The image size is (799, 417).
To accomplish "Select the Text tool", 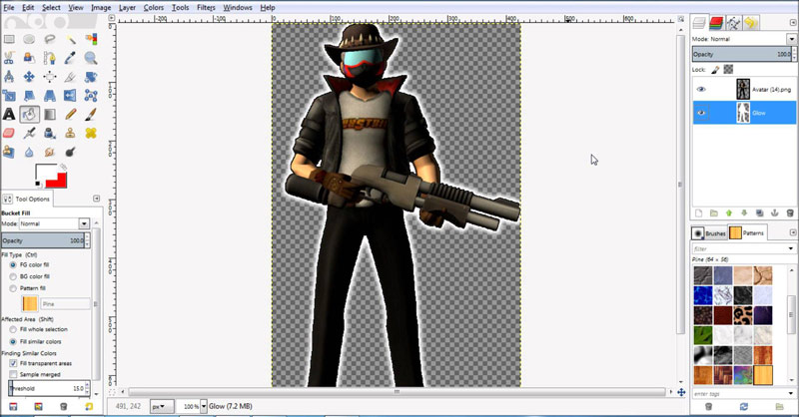I will 9,114.
